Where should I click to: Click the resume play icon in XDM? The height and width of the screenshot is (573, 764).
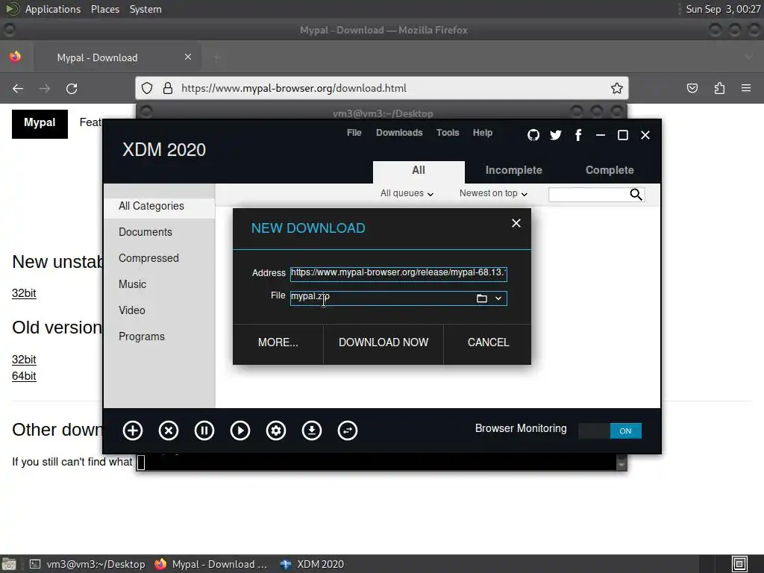(x=240, y=430)
